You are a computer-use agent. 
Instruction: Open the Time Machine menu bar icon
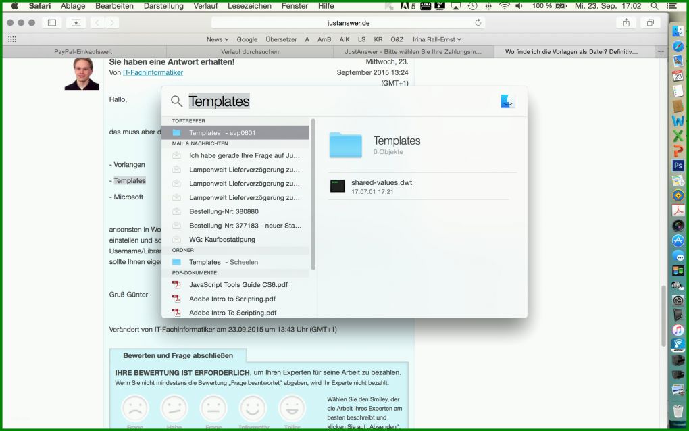(x=472, y=6)
